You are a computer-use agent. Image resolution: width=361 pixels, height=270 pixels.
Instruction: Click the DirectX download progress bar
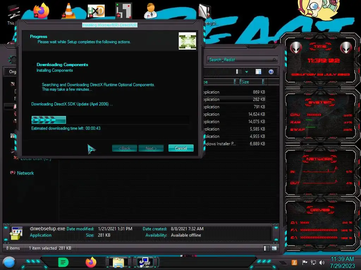[110, 120]
